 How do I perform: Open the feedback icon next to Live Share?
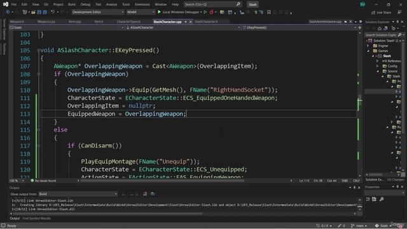399,12
